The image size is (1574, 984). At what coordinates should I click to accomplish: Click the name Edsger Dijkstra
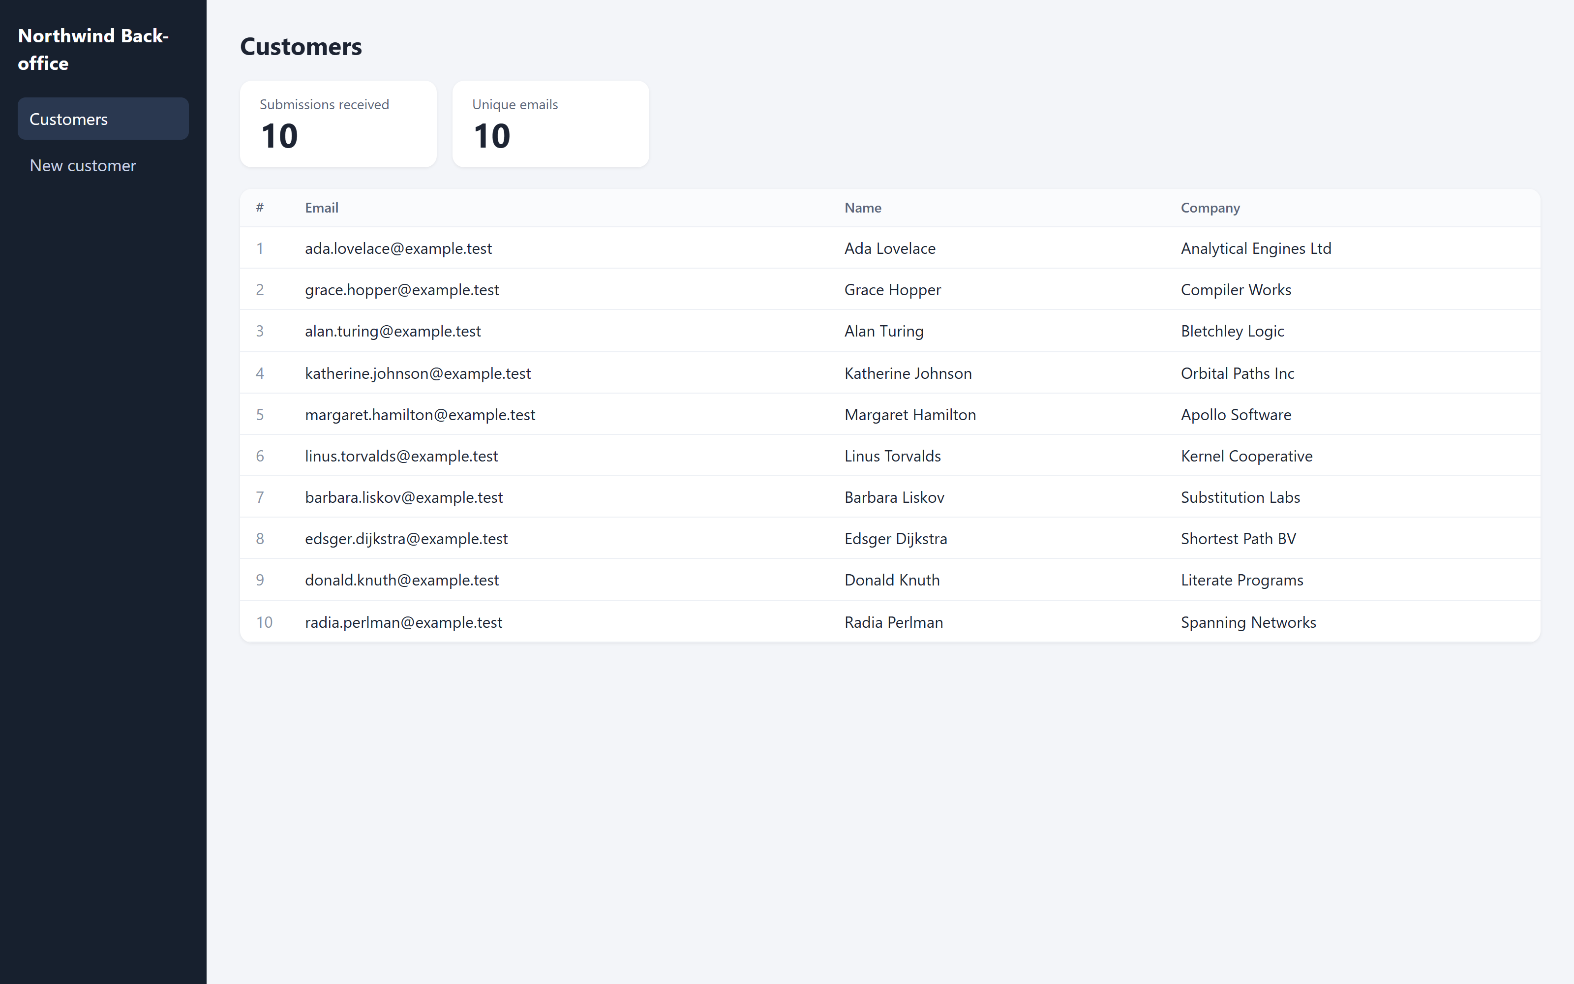(x=896, y=539)
